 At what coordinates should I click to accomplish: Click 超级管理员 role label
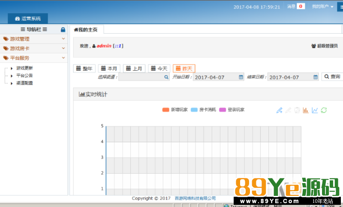pos(325,46)
